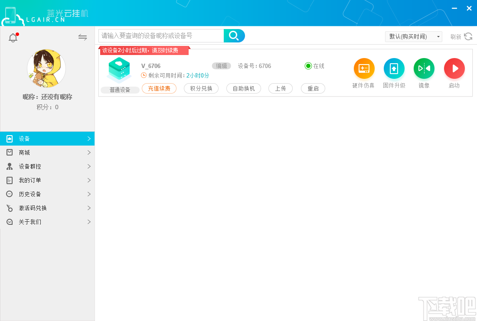Open the 设备群控 sidebar item
The height and width of the screenshot is (321, 477).
(x=47, y=166)
